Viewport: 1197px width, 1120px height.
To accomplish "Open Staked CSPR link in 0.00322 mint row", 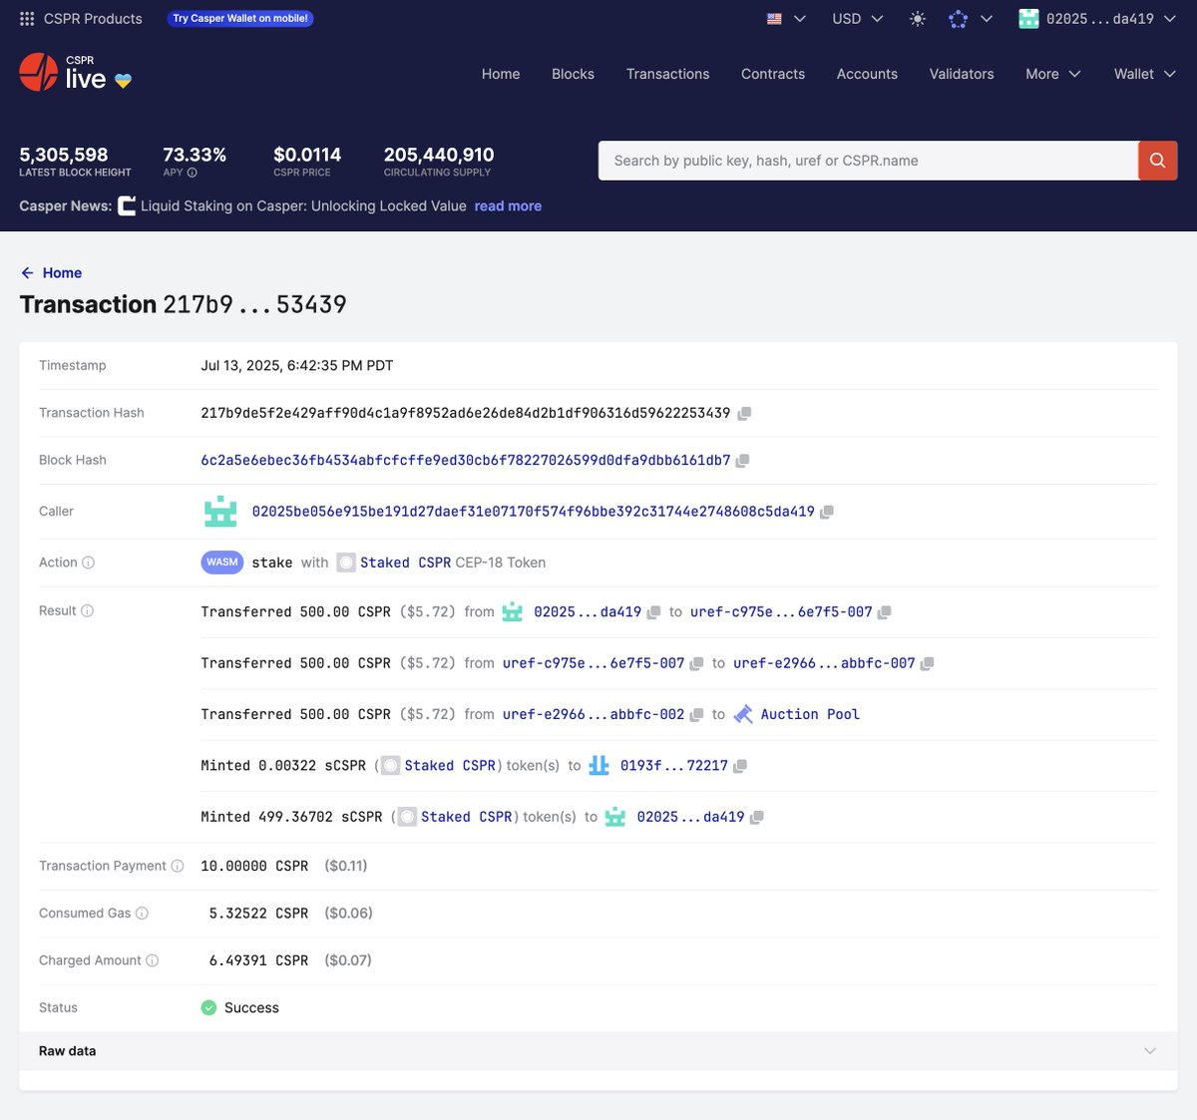I will [450, 766].
